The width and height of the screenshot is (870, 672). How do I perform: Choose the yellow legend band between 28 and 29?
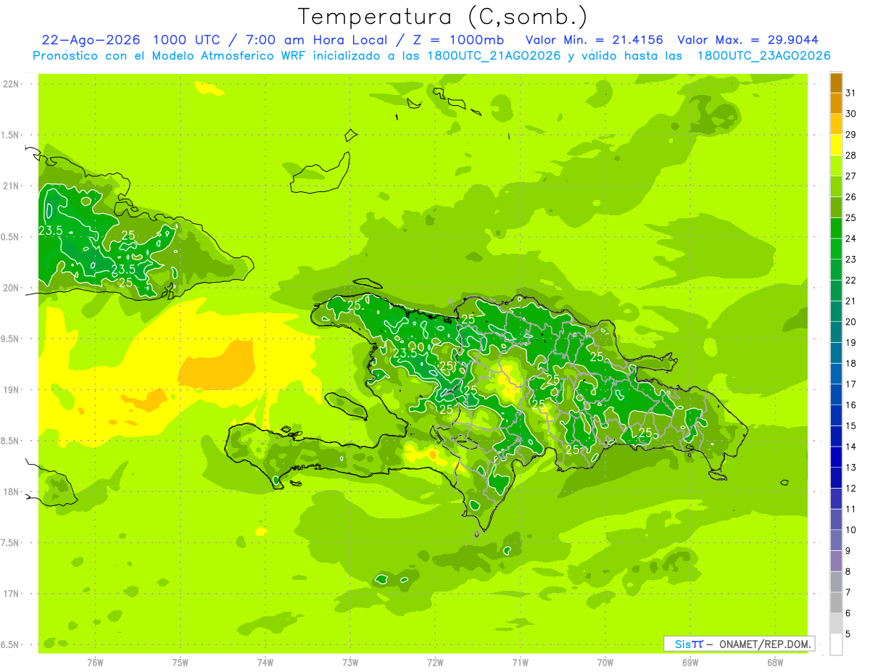coord(836,145)
